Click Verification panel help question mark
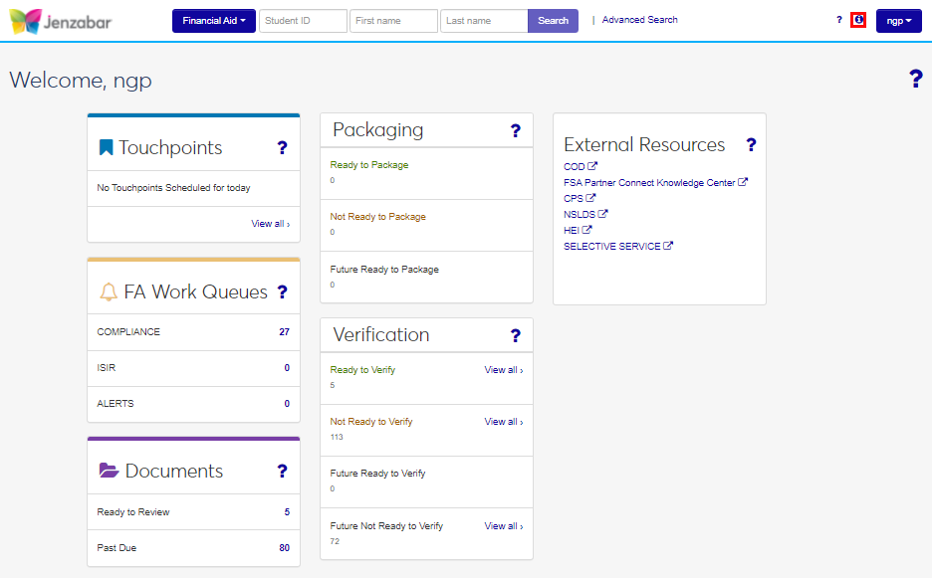This screenshot has width=932, height=578. (515, 336)
